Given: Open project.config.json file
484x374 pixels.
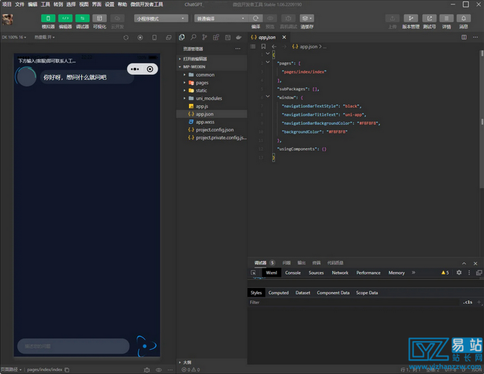Looking at the screenshot, I should [215, 130].
